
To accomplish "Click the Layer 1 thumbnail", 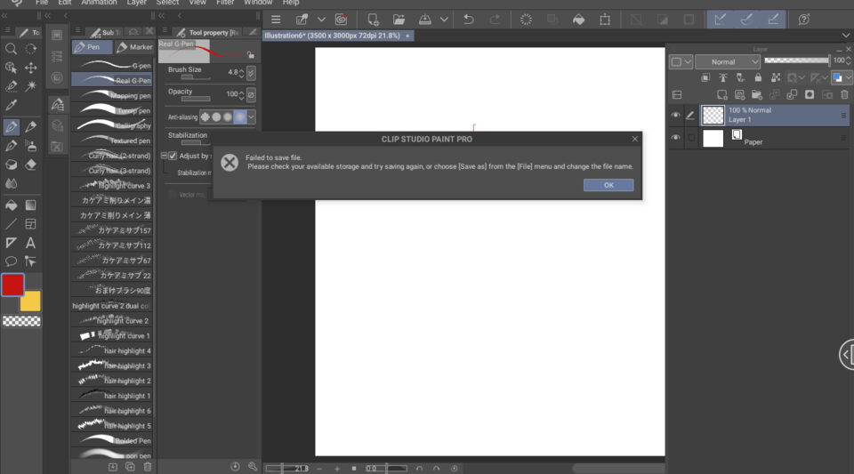I will tap(713, 116).
